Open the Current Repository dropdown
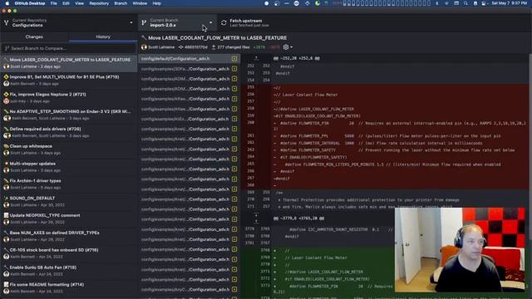The height and width of the screenshot is (299, 532). coord(69,22)
